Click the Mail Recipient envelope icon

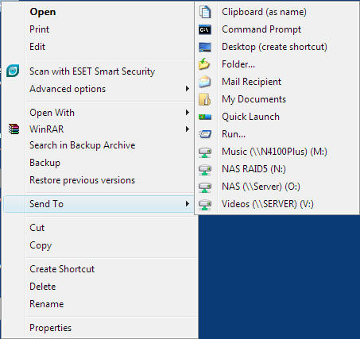pos(205,82)
